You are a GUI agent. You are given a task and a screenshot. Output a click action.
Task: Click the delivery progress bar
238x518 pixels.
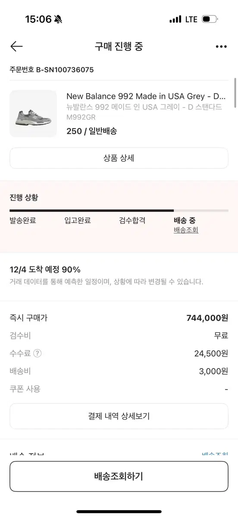[119, 211]
